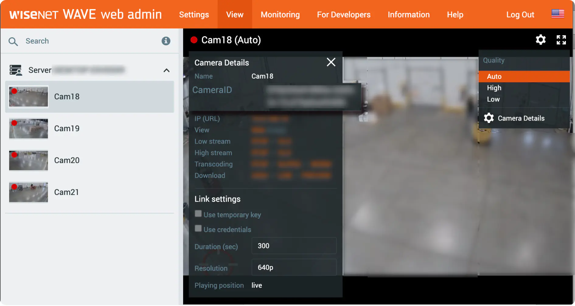The width and height of the screenshot is (575, 306).
Task: Open the Settings menu
Action: 194,15
